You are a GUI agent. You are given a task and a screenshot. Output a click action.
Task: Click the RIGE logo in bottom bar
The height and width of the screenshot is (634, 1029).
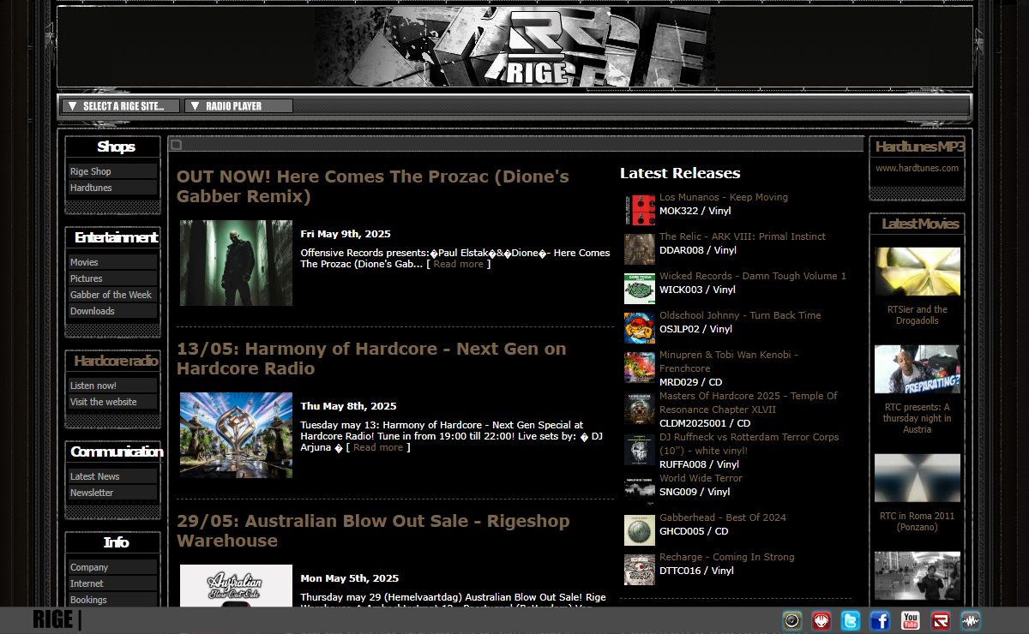57,619
